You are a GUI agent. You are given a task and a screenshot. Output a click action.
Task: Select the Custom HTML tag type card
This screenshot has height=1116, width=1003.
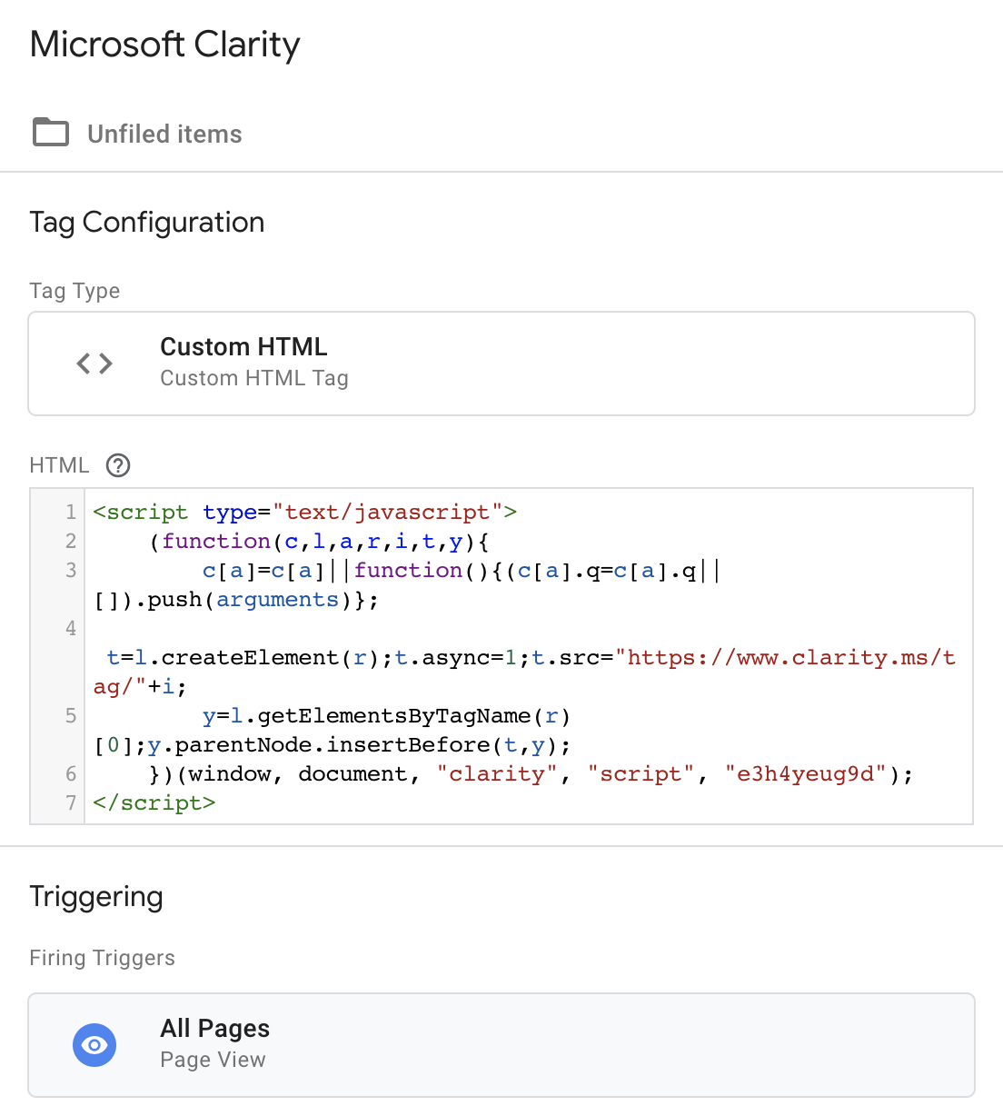(501, 364)
